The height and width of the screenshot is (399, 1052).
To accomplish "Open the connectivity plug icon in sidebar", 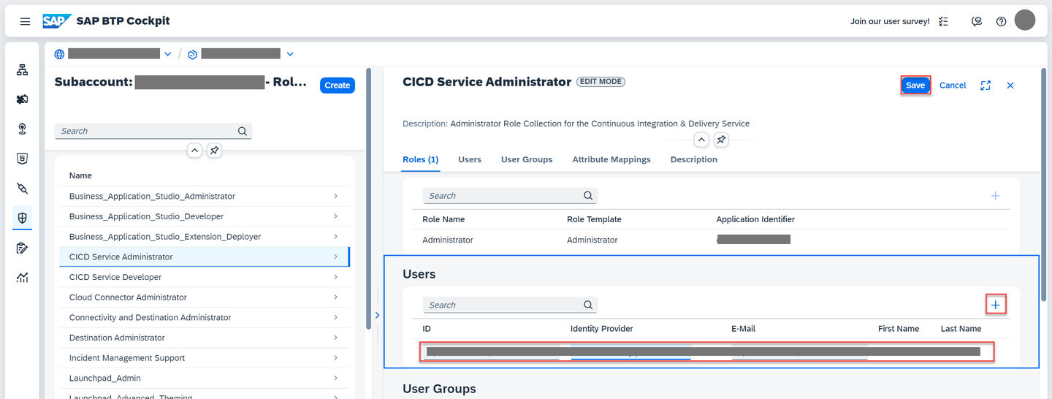I will pyautogui.click(x=23, y=189).
